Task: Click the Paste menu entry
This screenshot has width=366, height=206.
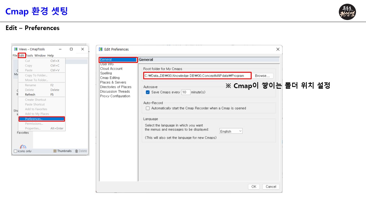Action: tap(42, 70)
